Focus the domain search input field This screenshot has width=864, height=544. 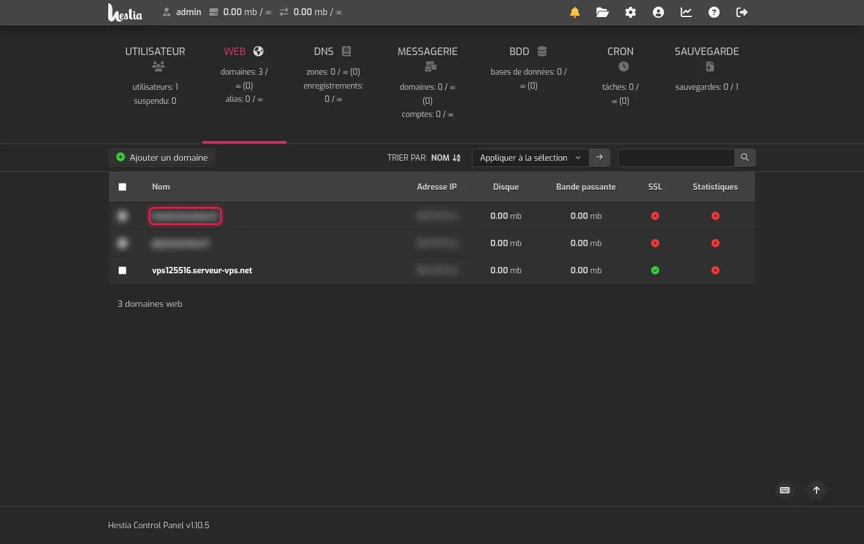pos(676,158)
